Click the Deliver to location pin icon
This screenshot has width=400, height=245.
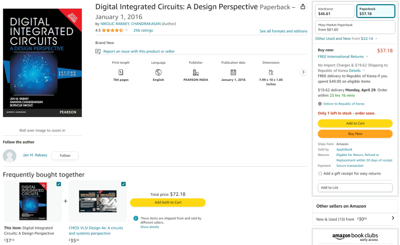320,104
